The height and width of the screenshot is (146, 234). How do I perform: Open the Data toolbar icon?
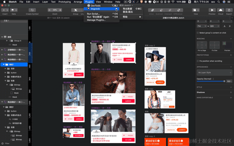coord(14,10)
